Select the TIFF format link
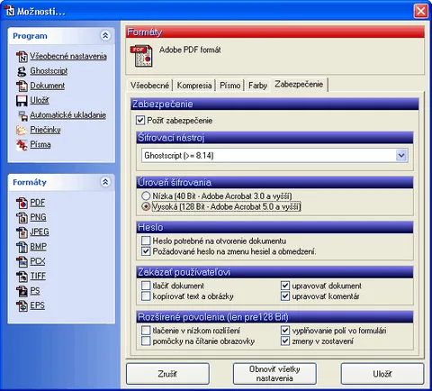This screenshot has height=391, width=432. (38, 276)
